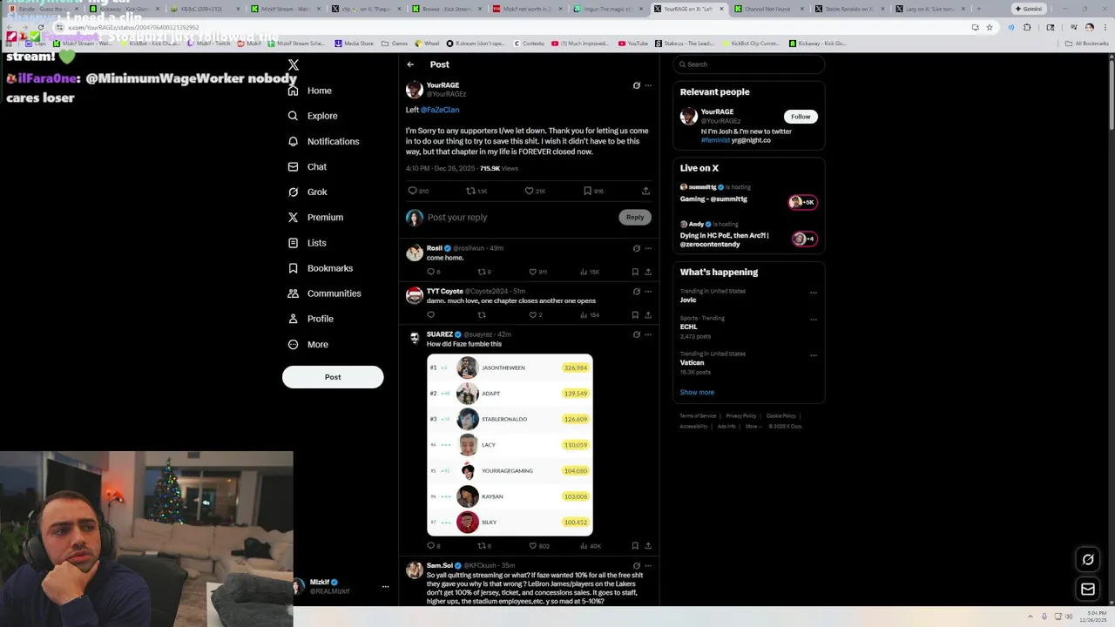Open the @FaZeClan mention link
Image resolution: width=1115 pixels, height=627 pixels.
(x=440, y=110)
